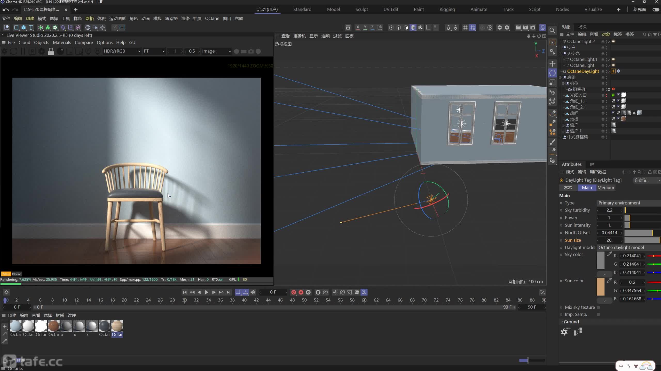This screenshot has width=661, height=371.
Task: Click the clay mode sphere icon in Live Viewer
Action: point(60,51)
